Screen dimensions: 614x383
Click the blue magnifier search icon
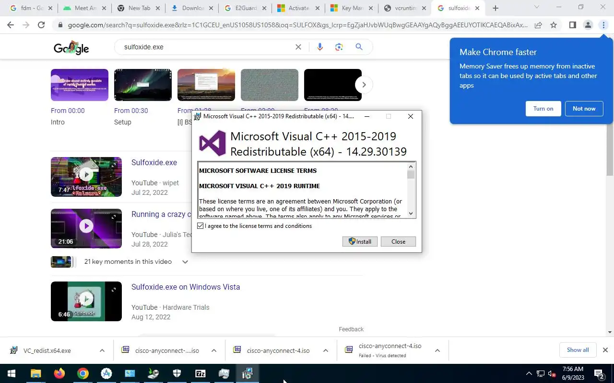tap(359, 47)
